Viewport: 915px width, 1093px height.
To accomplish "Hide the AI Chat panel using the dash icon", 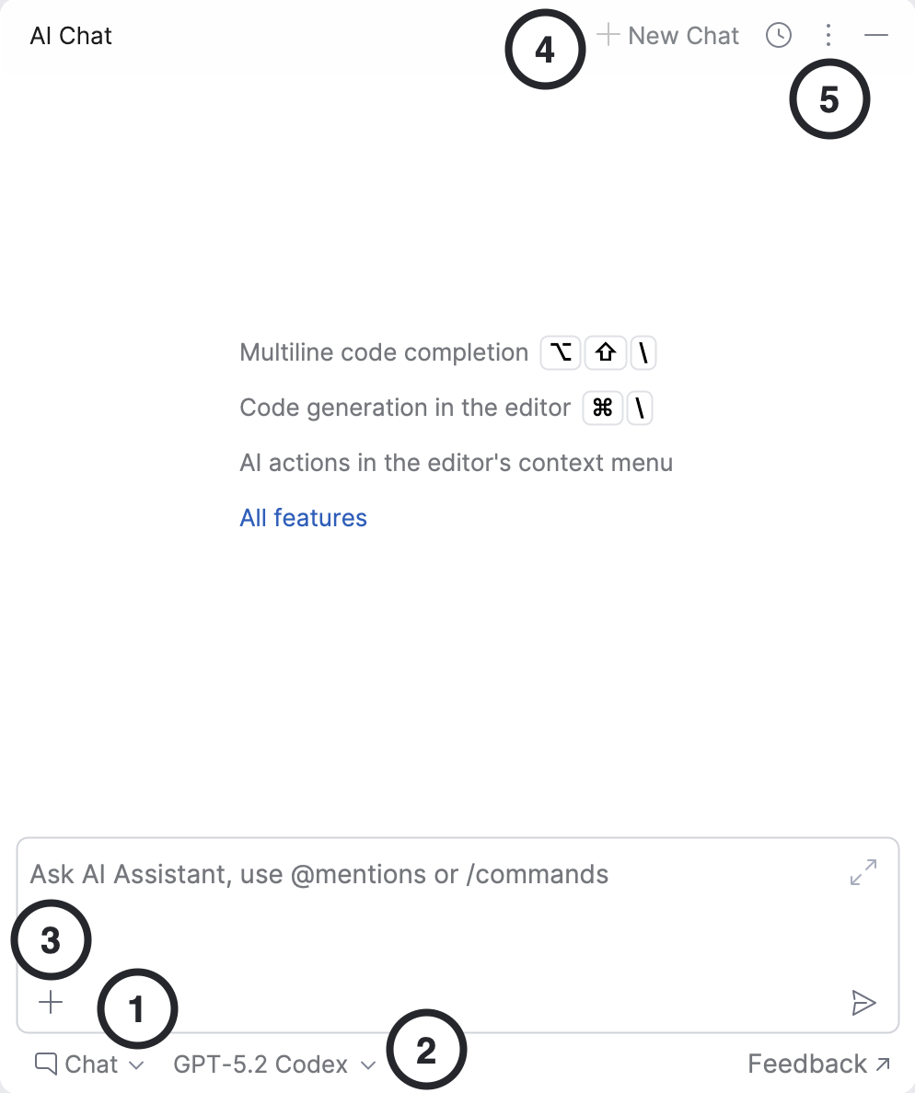I will coord(876,35).
